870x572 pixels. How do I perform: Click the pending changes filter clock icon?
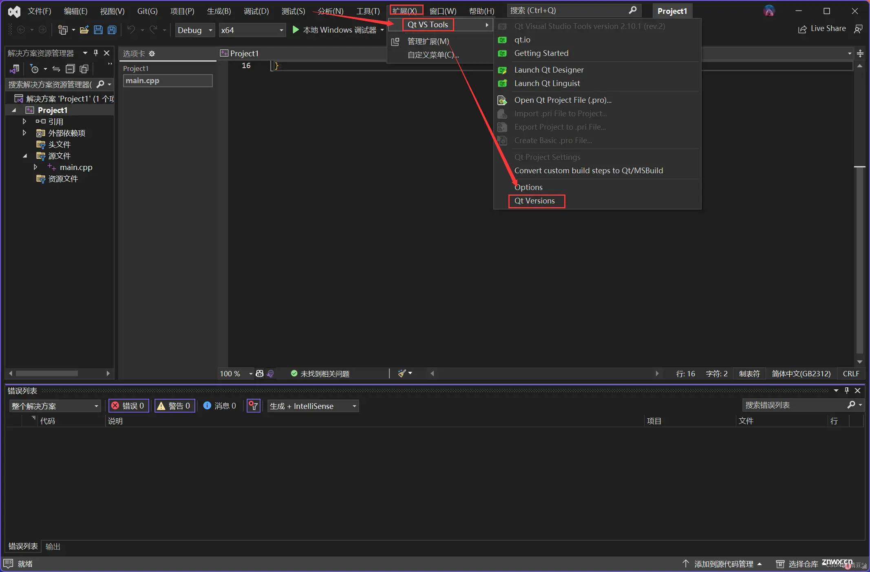(x=35, y=69)
